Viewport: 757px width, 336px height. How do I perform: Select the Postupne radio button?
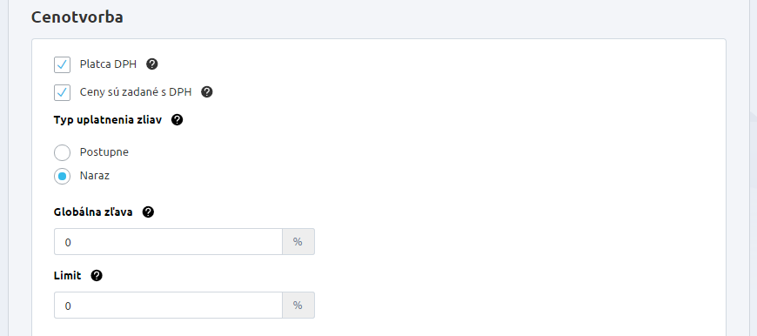63,152
